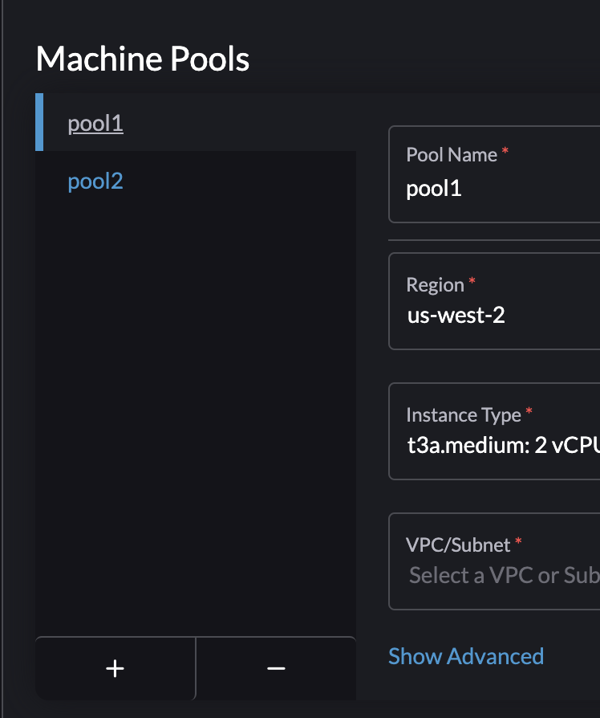Click the asterisk marker next to Instance Type
600x718 pixels.
tap(529, 410)
